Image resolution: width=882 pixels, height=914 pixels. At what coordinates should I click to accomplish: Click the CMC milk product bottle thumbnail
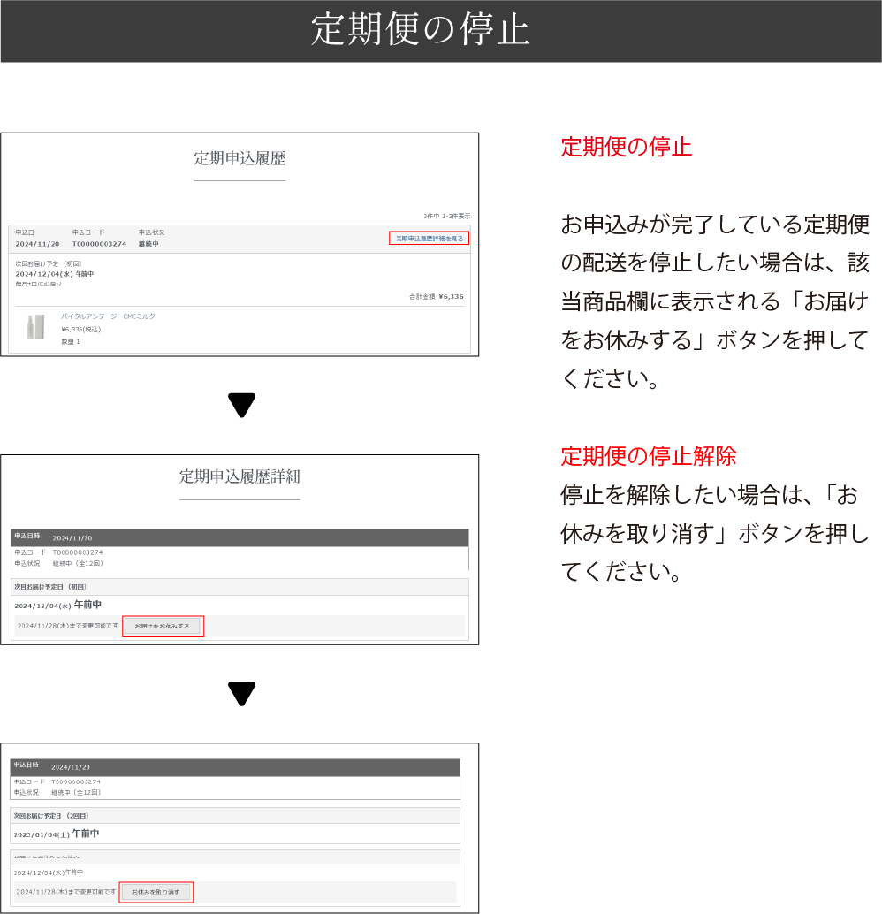37,328
